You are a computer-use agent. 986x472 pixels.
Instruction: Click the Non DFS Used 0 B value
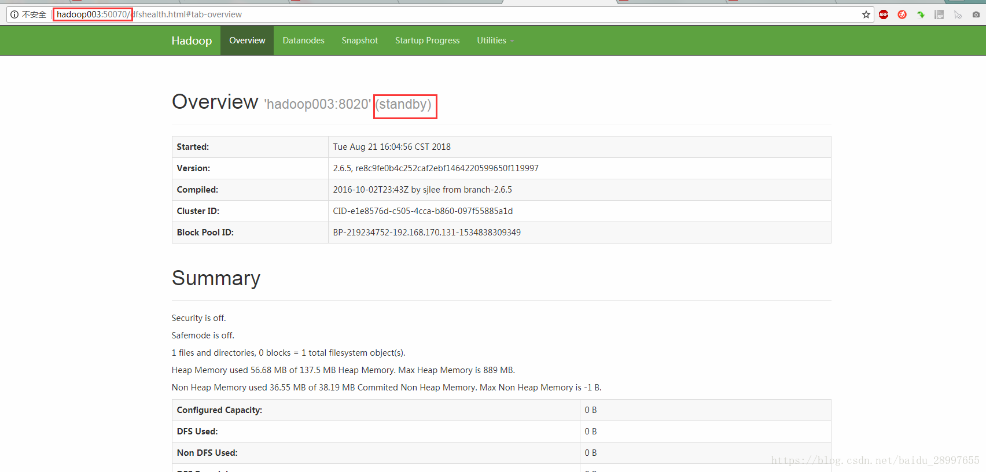[x=590, y=453]
